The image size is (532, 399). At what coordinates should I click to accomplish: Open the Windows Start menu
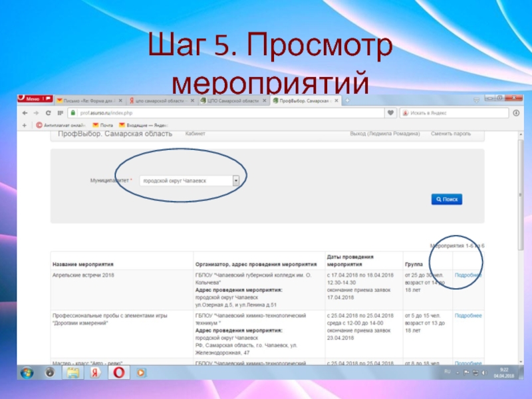click(x=27, y=373)
